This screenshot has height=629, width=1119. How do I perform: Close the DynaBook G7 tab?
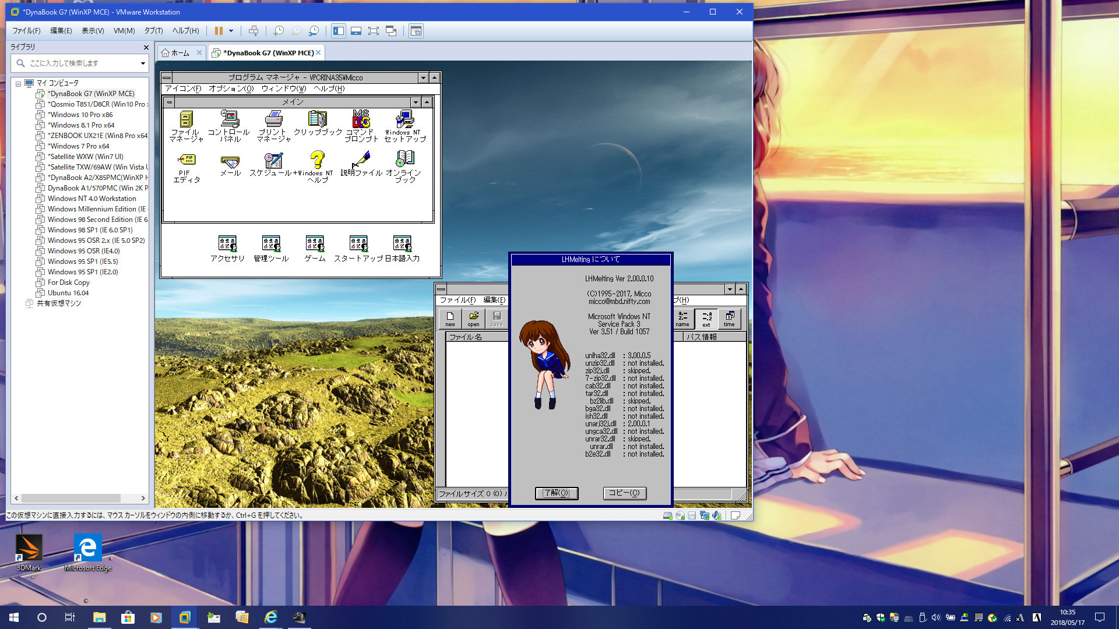pos(318,52)
